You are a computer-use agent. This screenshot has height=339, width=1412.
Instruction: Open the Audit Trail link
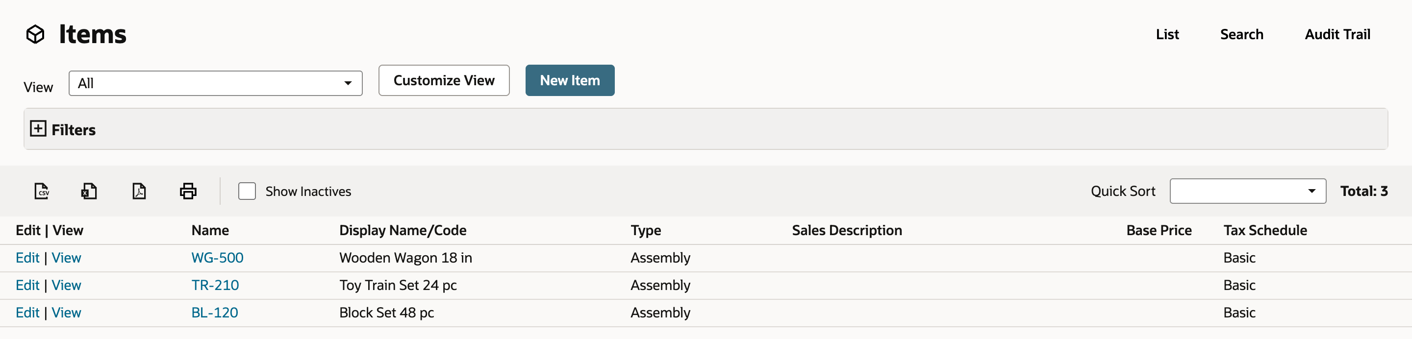pos(1337,34)
